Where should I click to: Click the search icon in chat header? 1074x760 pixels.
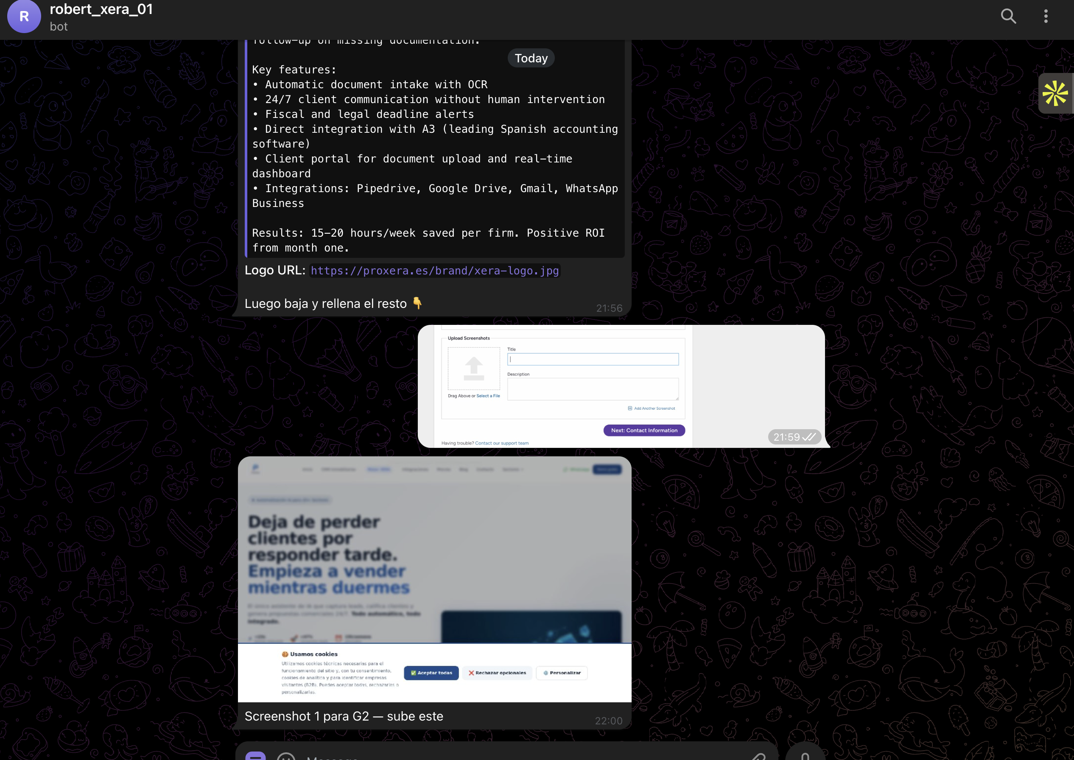coord(1008,17)
